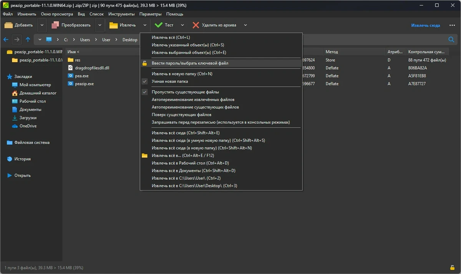Viewport: 461px width, 274px height.
Task: Go up one level with up arrow
Action: (x=28, y=39)
